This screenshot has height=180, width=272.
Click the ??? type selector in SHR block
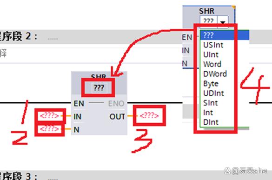(x=99, y=87)
